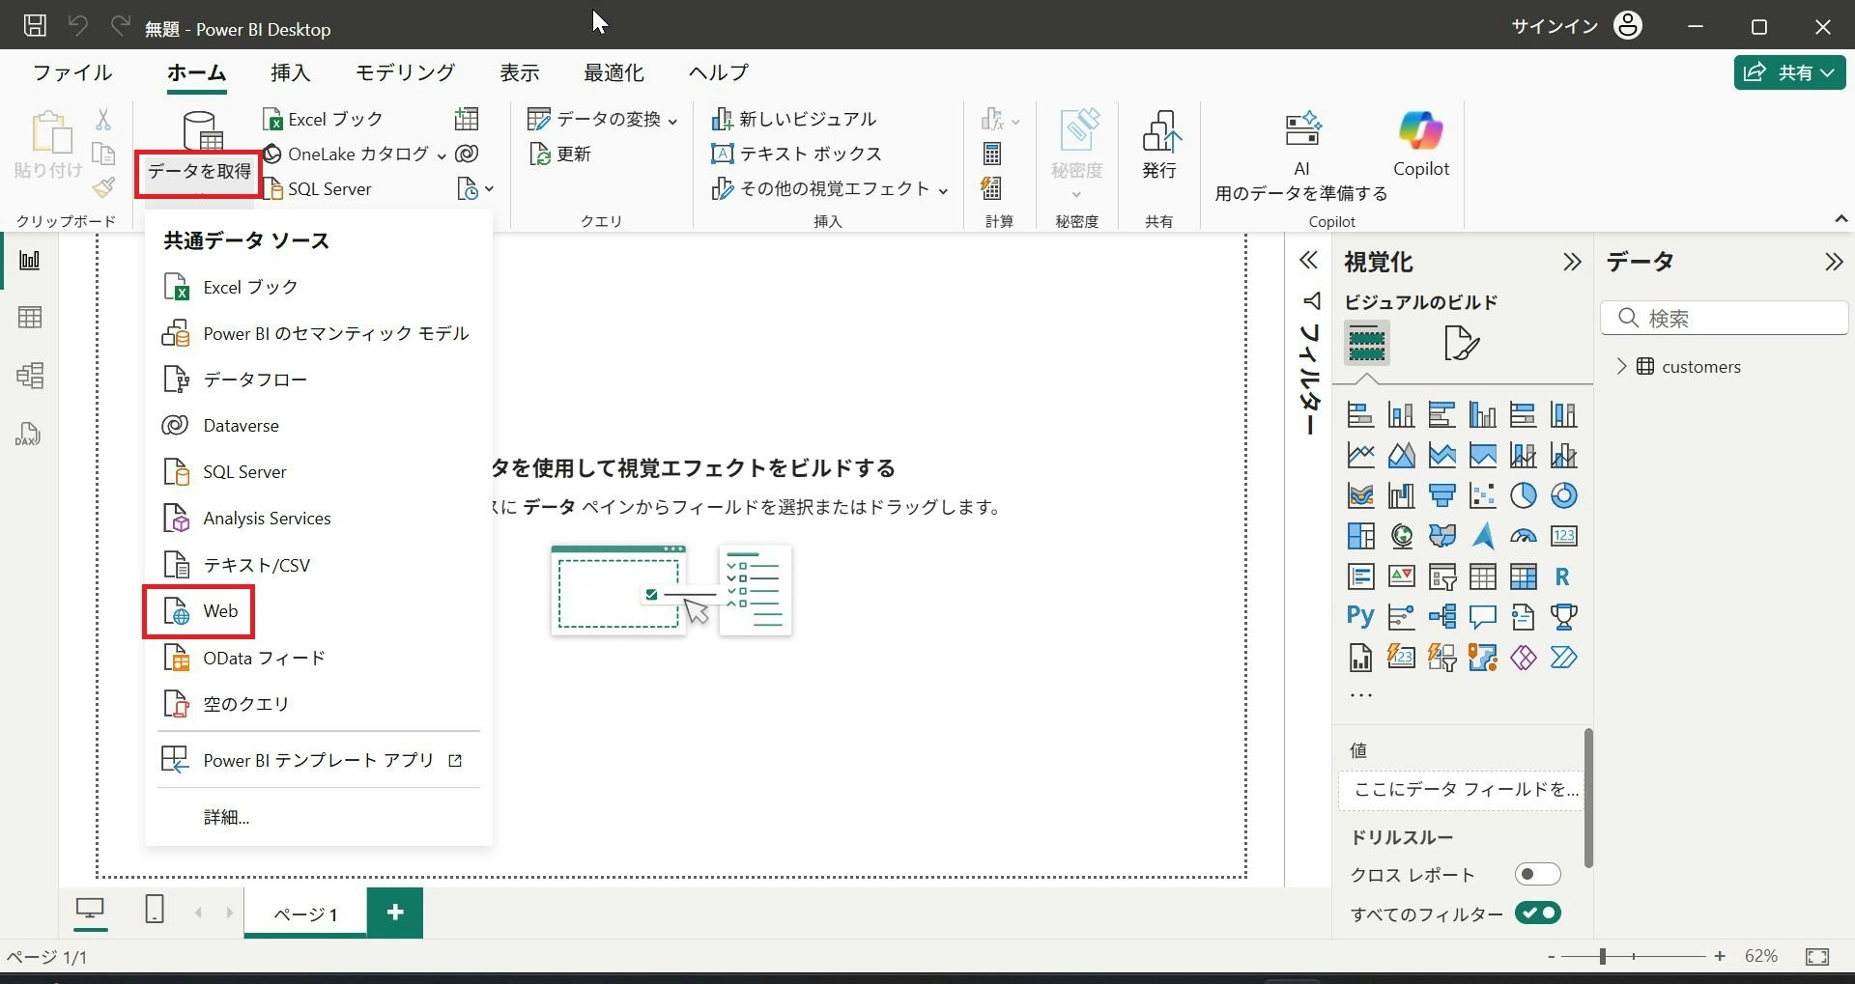Switch to the モデリング ribbon tab

tap(405, 72)
